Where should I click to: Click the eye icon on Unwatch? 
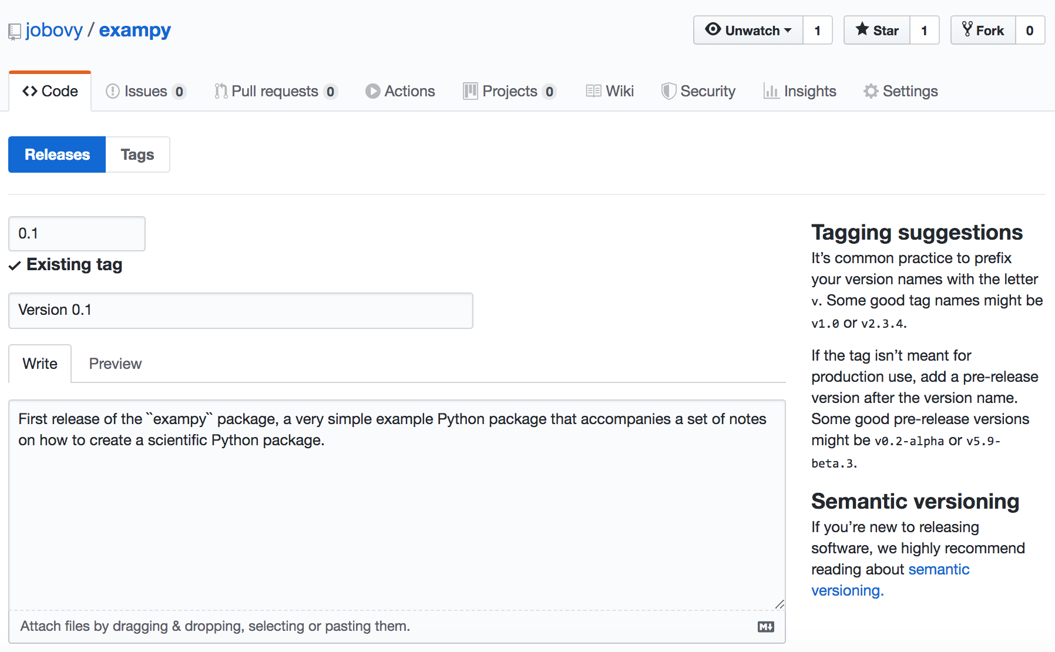(x=713, y=29)
